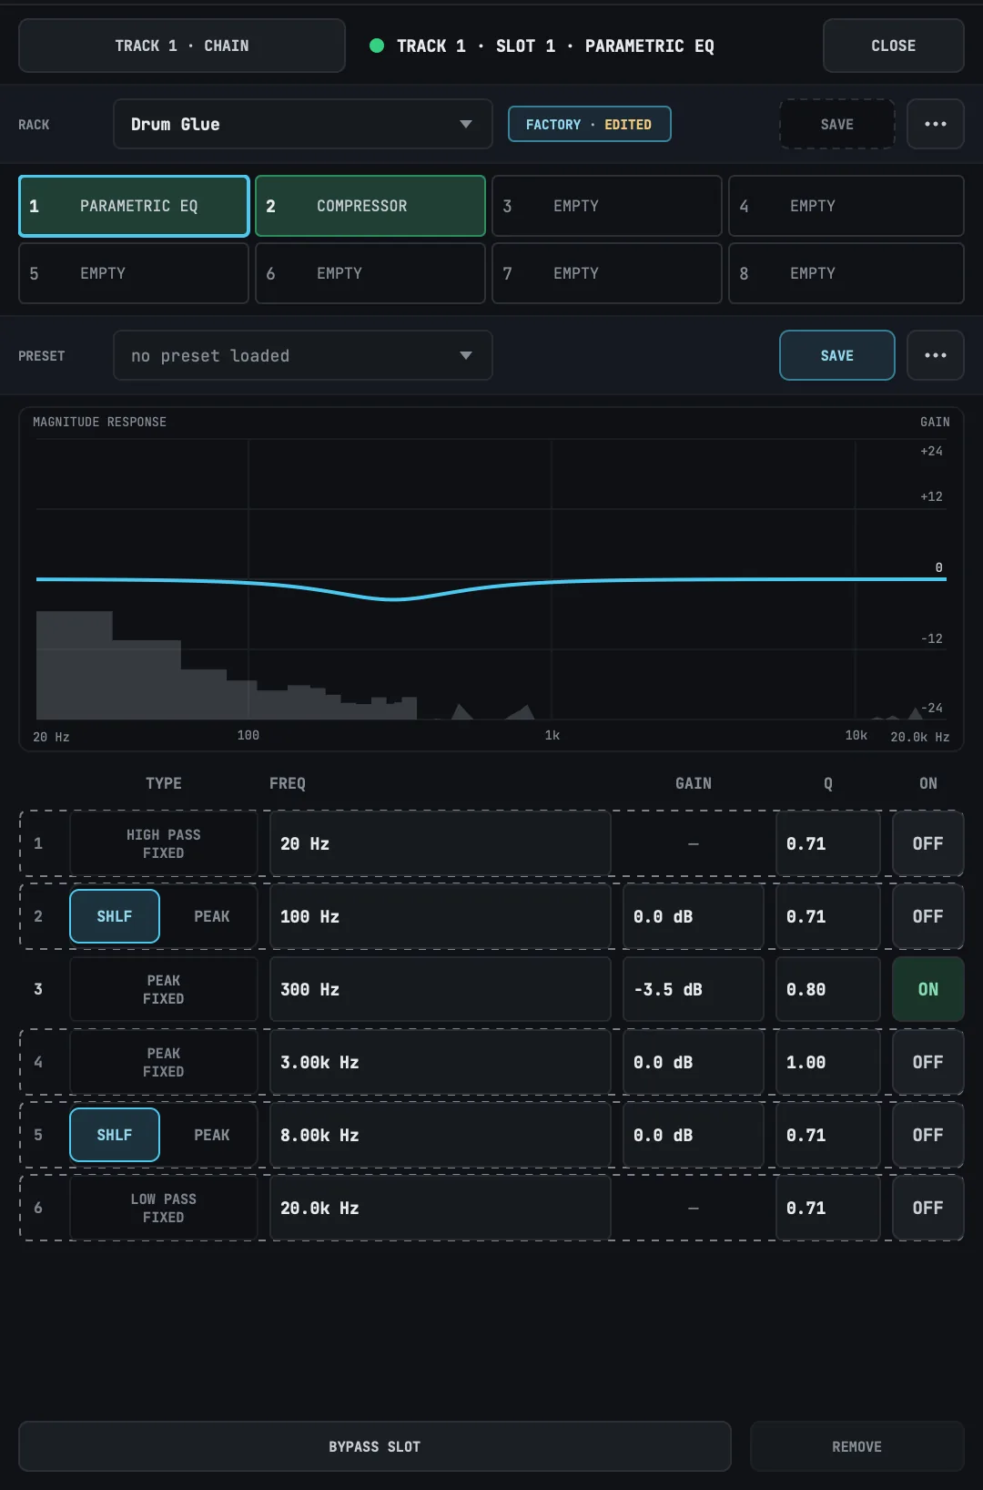Viewport: 983px width, 1490px height.
Task: Turn off band 3 300 Hz filter
Action: (x=927, y=989)
